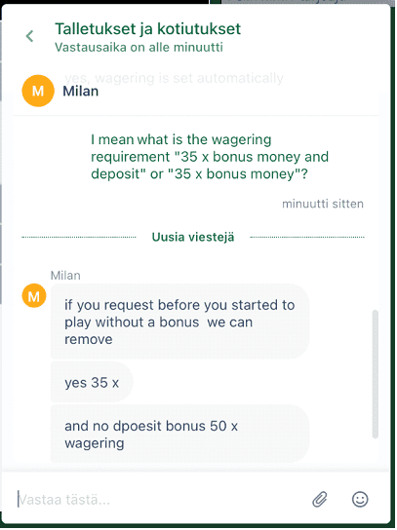Go back using the left chevron arrow
397x530 pixels.
pyautogui.click(x=30, y=36)
